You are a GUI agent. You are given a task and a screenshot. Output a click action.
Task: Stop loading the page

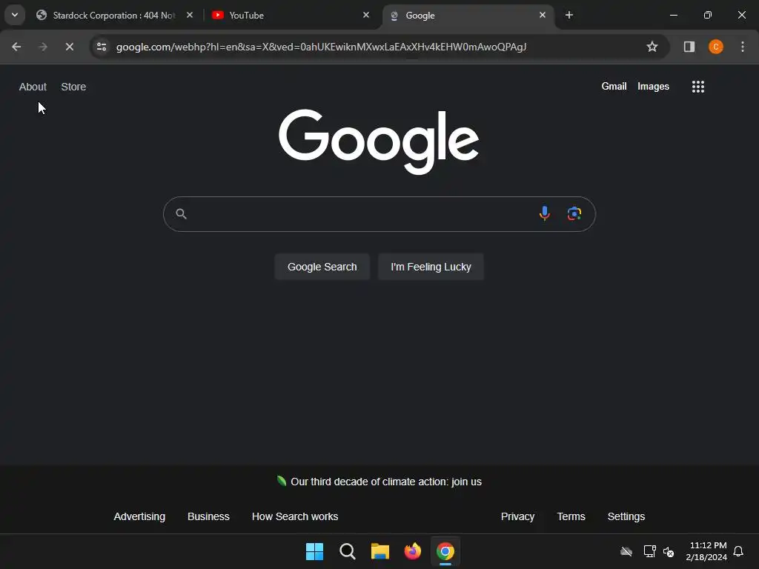point(69,47)
